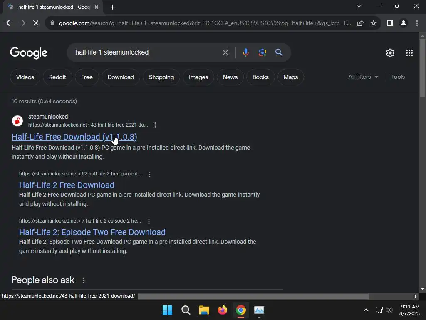Open the monitoring app in taskbar
The width and height of the screenshot is (426, 320).
(259, 310)
